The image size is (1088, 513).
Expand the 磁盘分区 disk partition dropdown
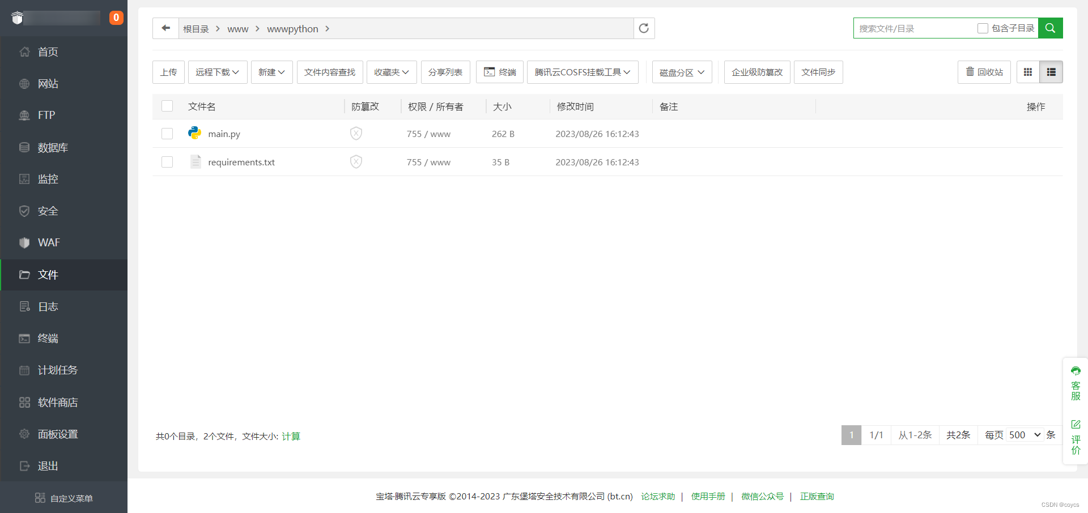[682, 72]
